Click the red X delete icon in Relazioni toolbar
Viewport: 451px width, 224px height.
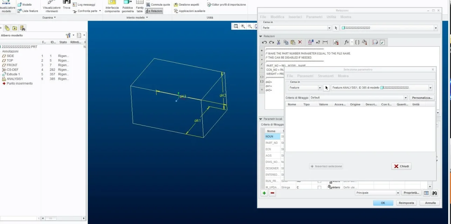tap(300, 42)
